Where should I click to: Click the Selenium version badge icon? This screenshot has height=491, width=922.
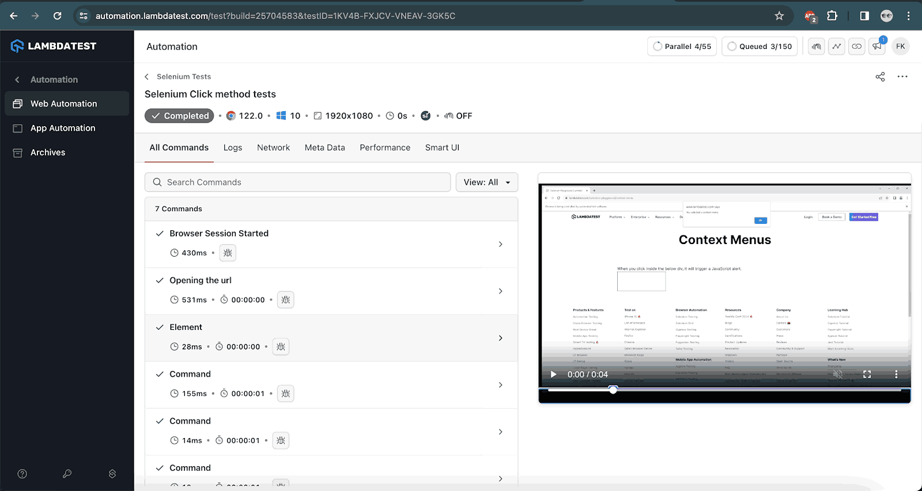pos(426,116)
